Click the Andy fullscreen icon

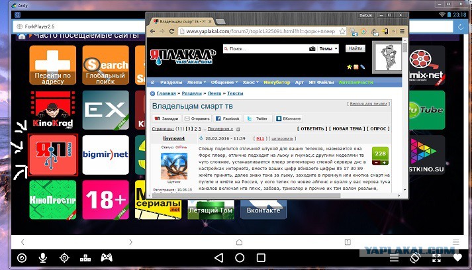pos(436,257)
